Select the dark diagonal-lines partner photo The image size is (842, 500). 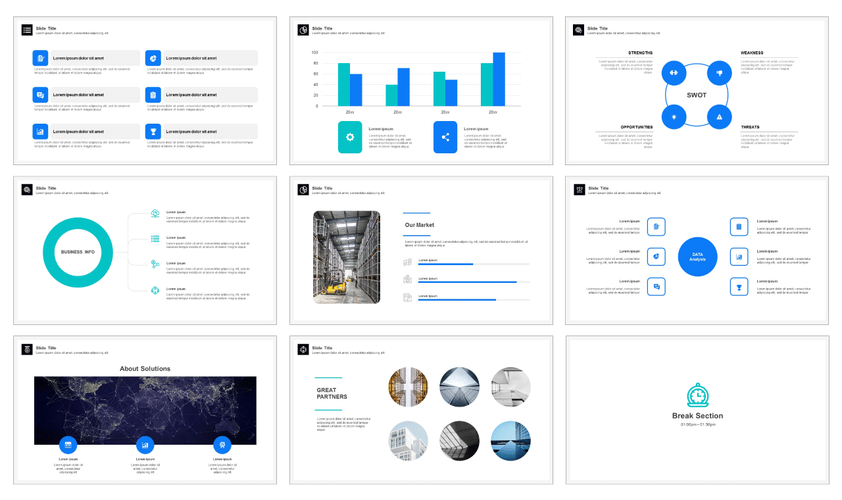459,441
